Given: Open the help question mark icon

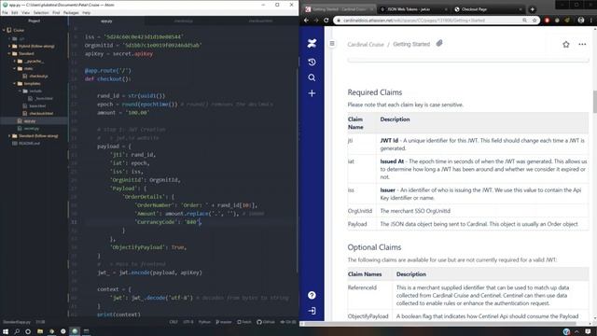Looking at the screenshot, I should [312, 295].
